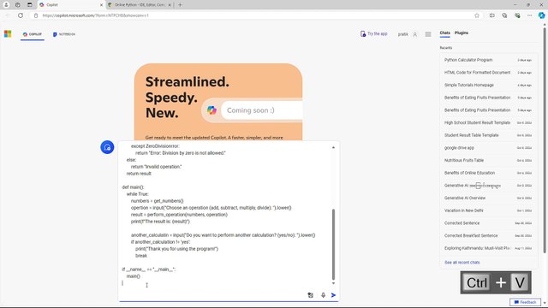Click the workspaces icon in title bar
Image resolution: width=548 pixels, height=308 pixels.
(18, 5)
